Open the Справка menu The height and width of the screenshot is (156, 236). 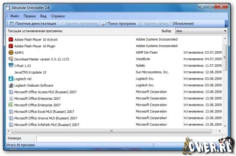tap(58, 16)
